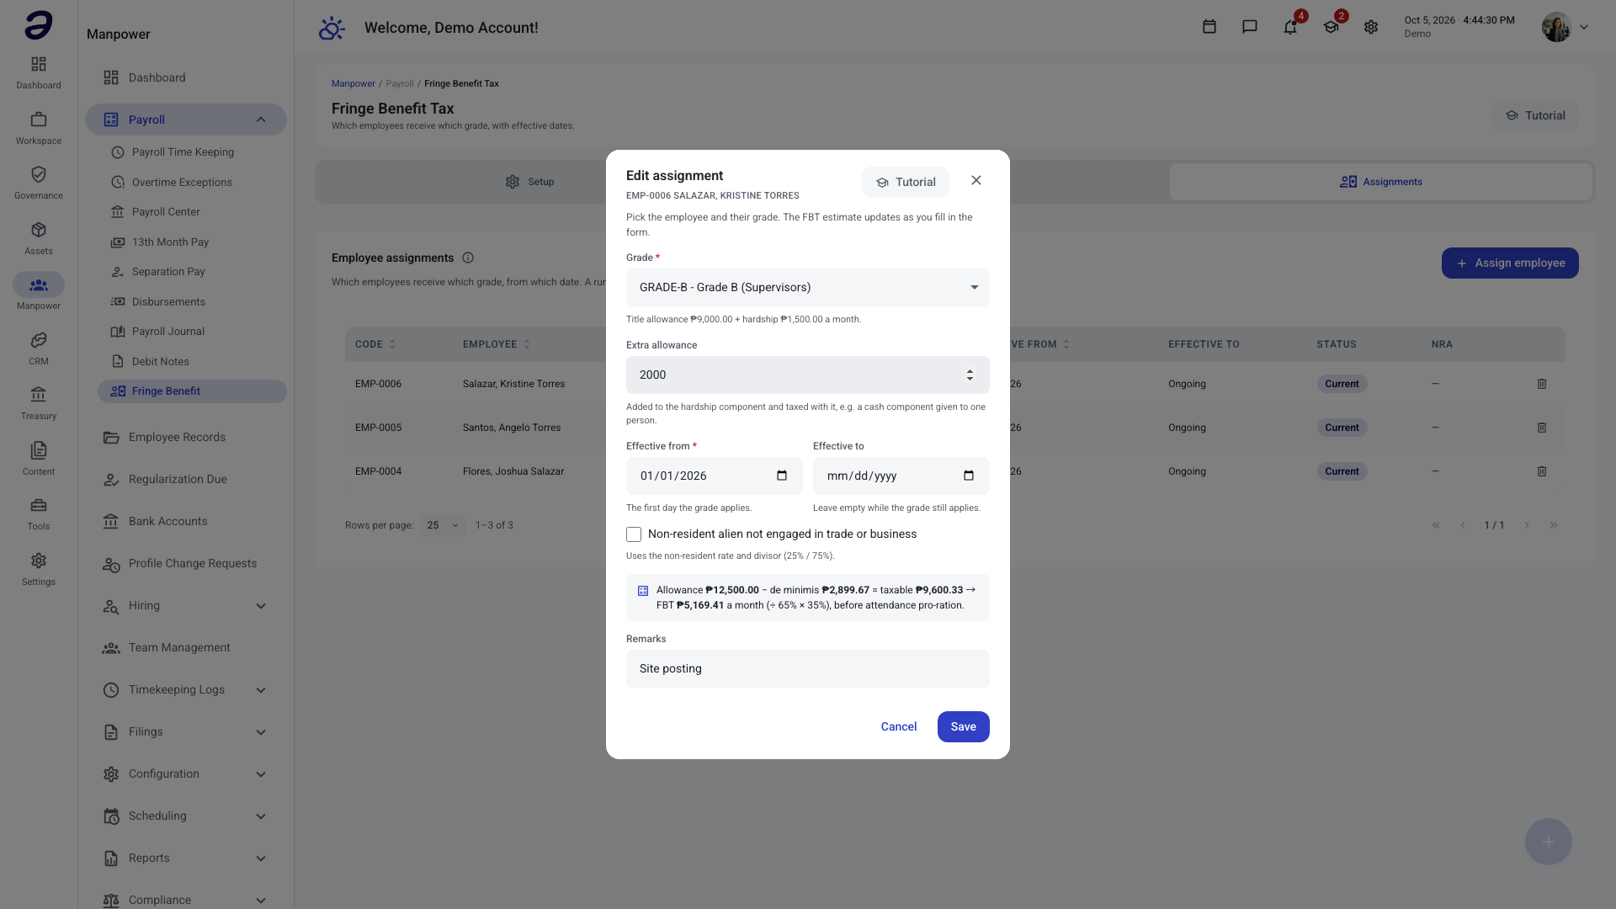Delete the EMP-0005 assignment row
This screenshot has width=1616, height=909.
[1542, 428]
